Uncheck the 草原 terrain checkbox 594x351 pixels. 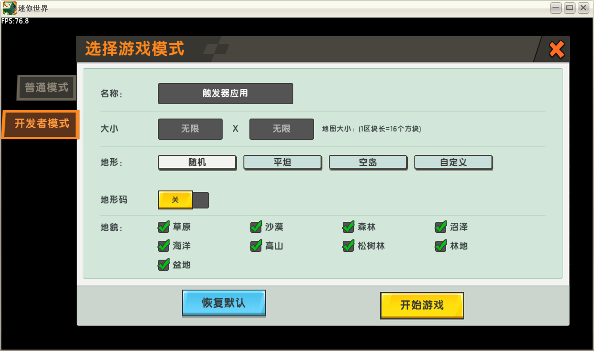point(164,227)
